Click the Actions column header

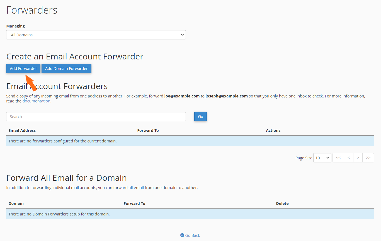tap(273, 130)
